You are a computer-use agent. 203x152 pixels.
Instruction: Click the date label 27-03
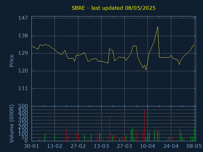(x=124, y=146)
